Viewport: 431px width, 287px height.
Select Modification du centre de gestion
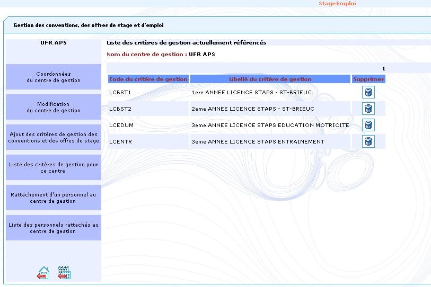[x=54, y=107]
